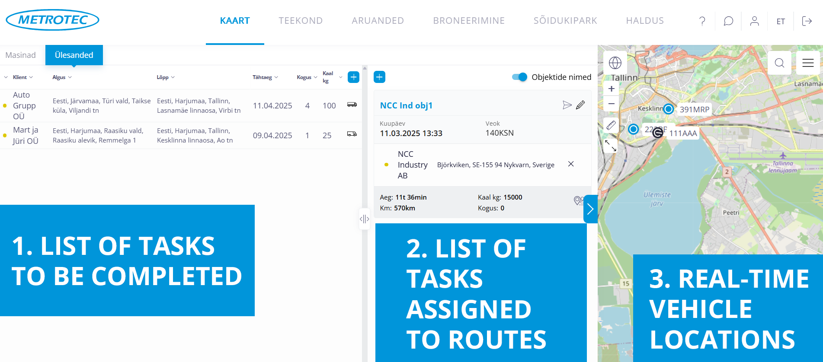Open the chat messages icon
The image size is (823, 362).
(728, 21)
